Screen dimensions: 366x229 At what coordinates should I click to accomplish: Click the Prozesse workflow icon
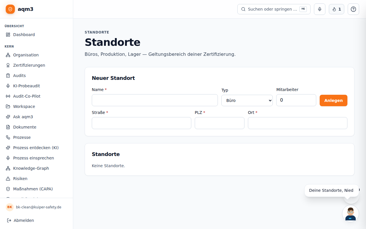pyautogui.click(x=8, y=137)
